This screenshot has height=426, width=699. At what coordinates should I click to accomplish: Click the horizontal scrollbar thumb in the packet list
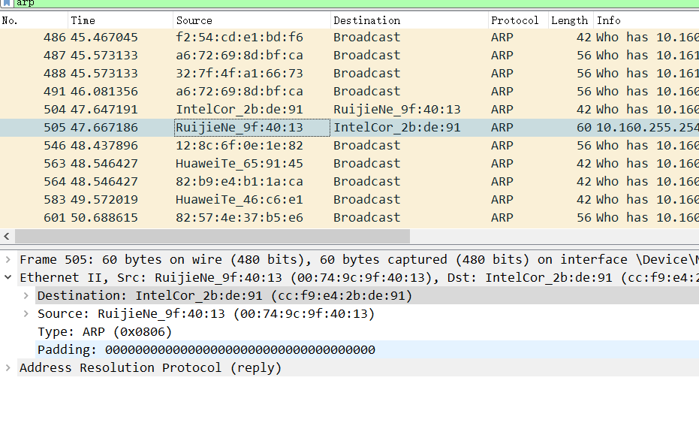point(212,236)
